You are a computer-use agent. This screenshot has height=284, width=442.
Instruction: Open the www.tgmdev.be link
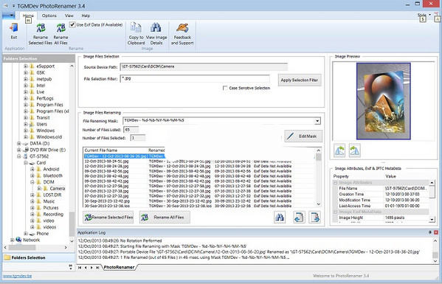[x=17, y=276]
